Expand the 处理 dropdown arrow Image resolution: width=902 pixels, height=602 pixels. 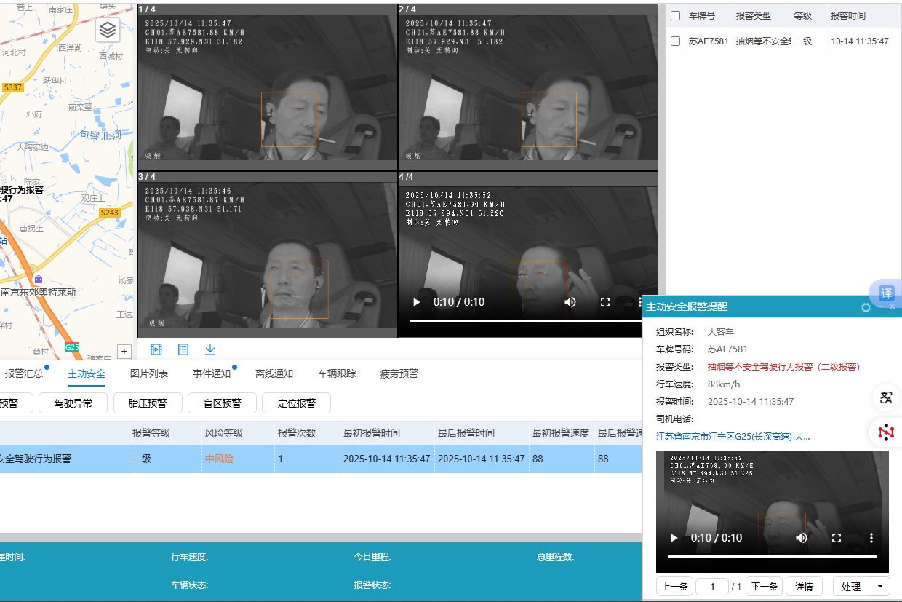(x=881, y=586)
